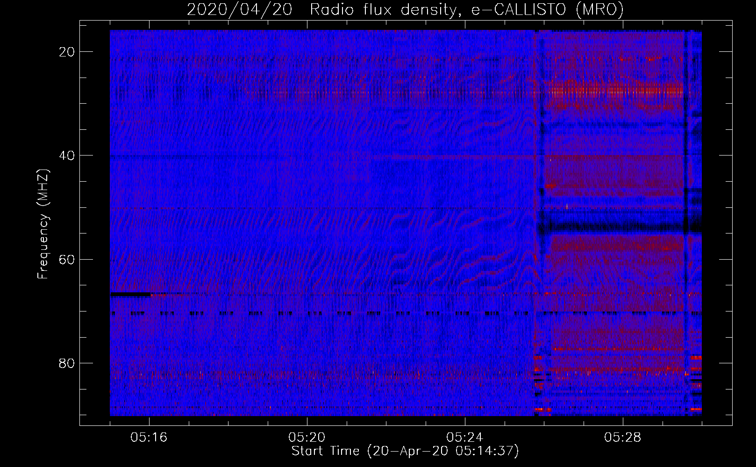Click the '60' frequency axis label
The height and width of the screenshot is (467, 756).
[x=67, y=259]
